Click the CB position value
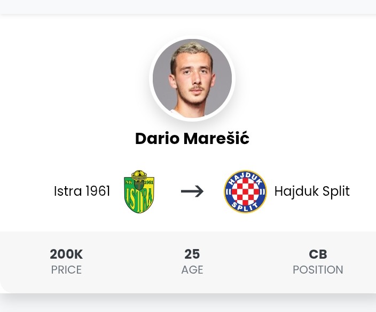The height and width of the screenshot is (312, 376). (318, 254)
